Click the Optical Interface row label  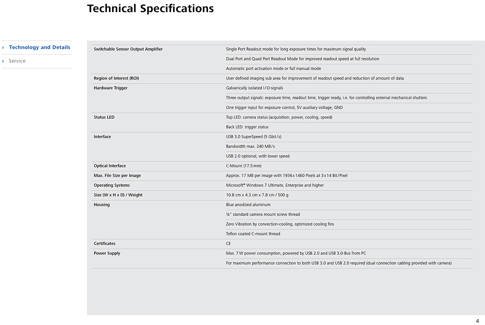pyautogui.click(x=110, y=166)
